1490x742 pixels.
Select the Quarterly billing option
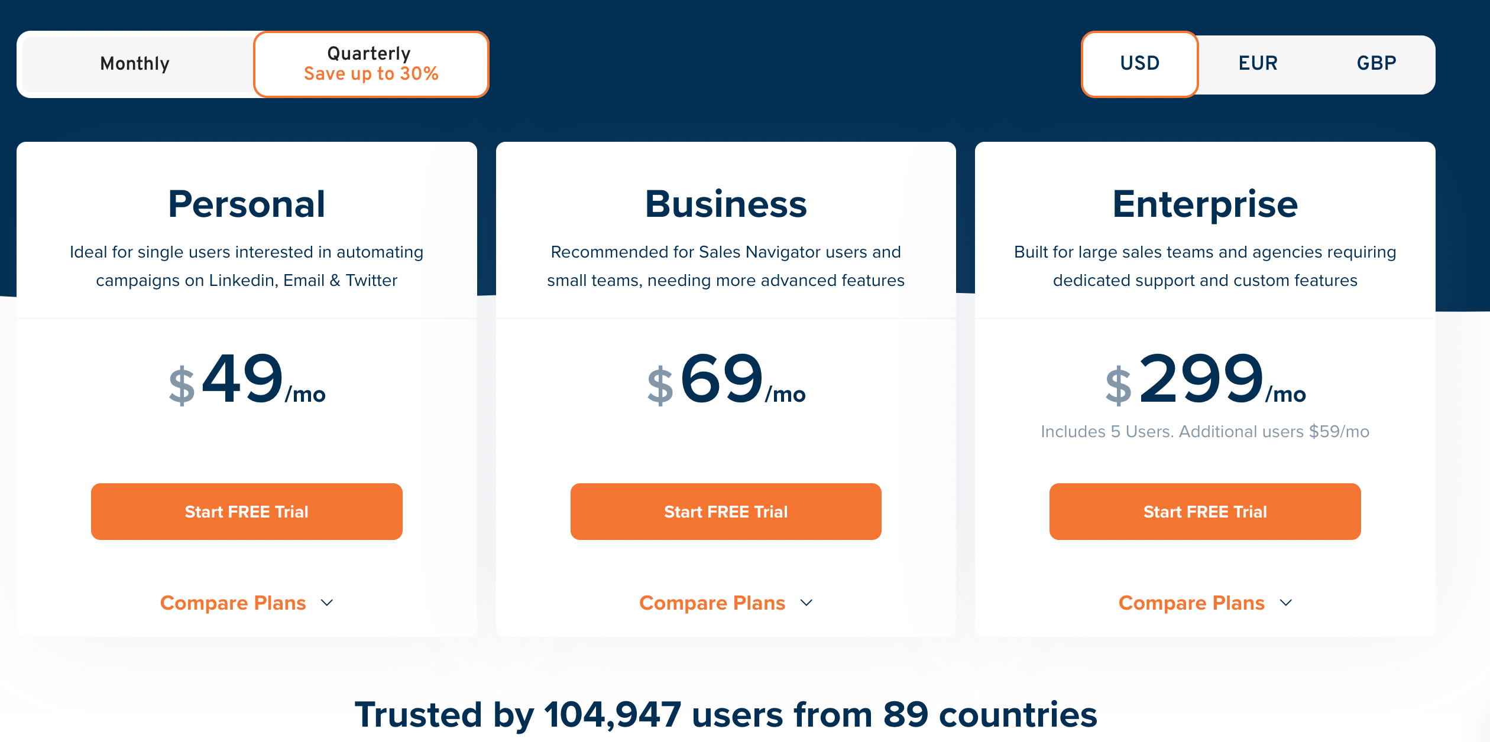[x=371, y=64]
